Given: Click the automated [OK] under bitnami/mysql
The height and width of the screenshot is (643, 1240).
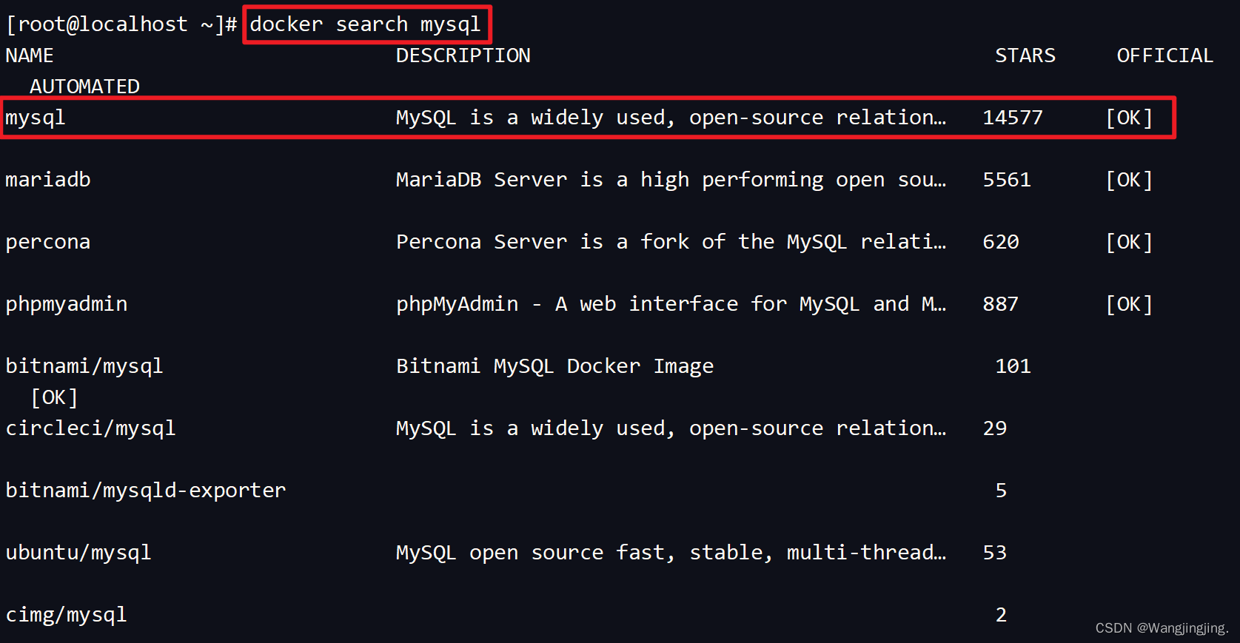Looking at the screenshot, I should [54, 397].
